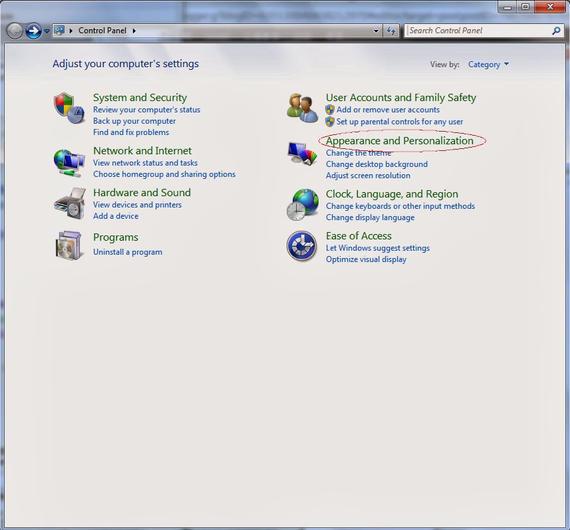570x530 pixels.
Task: Open Appearance and Personalization heading
Action: tap(400, 141)
